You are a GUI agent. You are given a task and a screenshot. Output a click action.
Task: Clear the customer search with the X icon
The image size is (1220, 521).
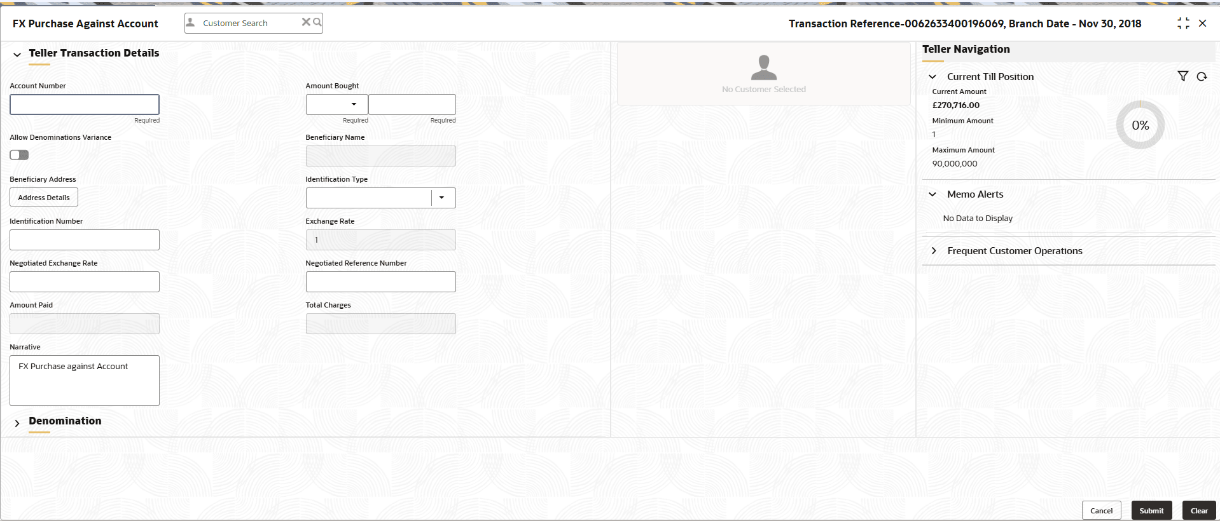(306, 22)
